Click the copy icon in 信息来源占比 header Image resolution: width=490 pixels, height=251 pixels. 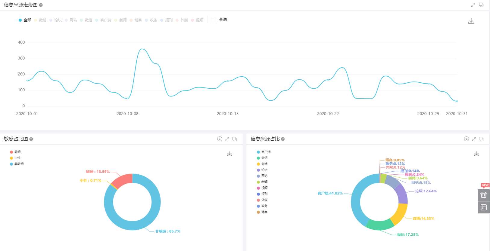point(481,139)
